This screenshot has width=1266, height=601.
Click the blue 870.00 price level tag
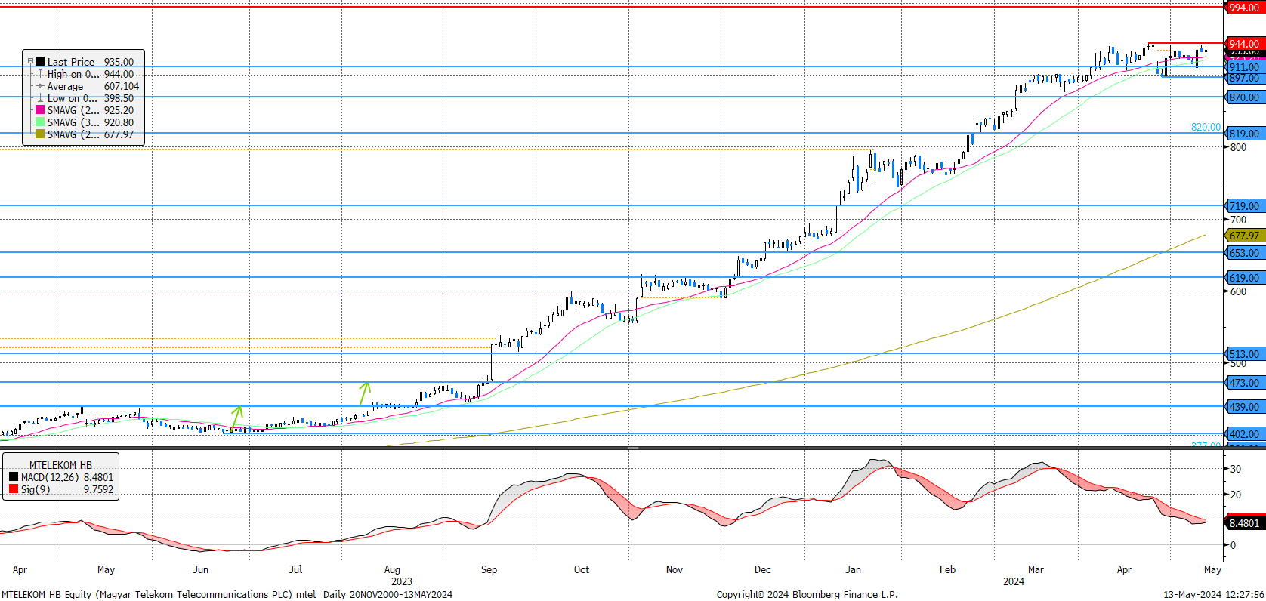1244,97
